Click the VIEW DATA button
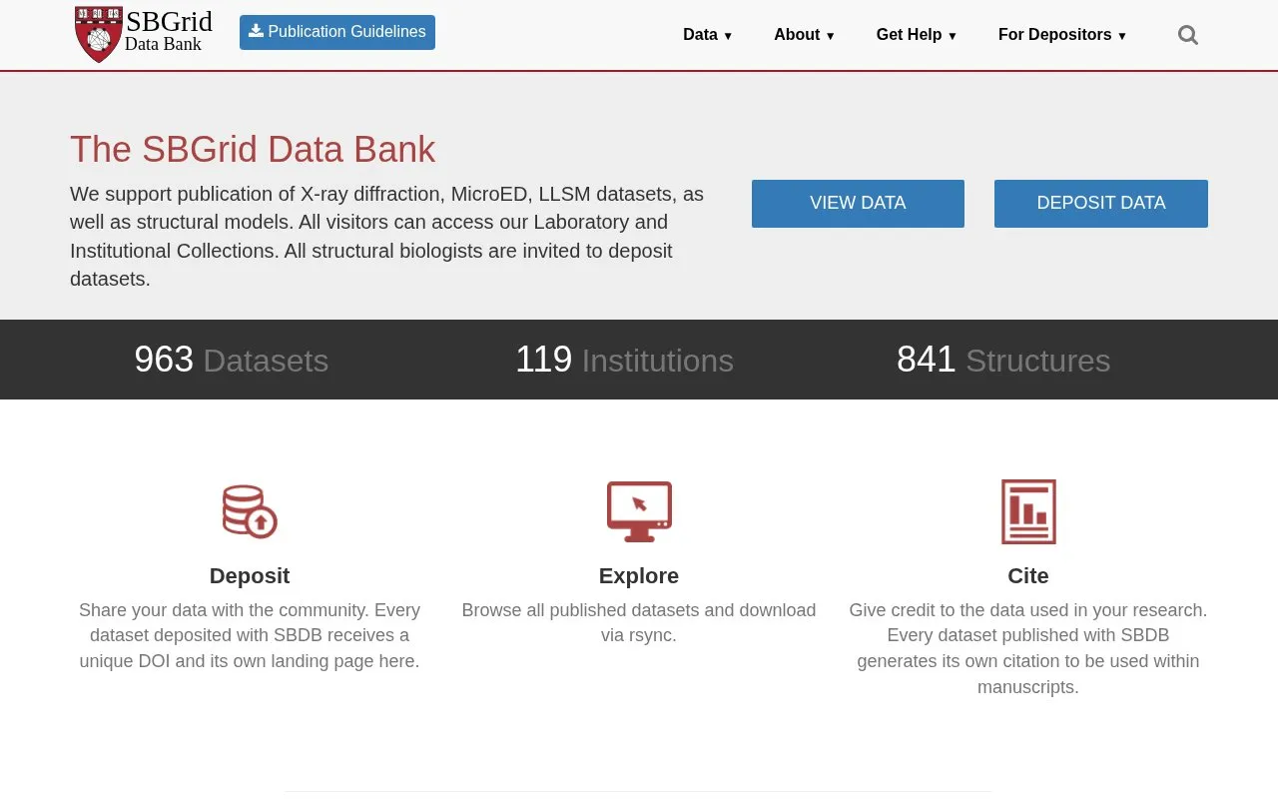The height and width of the screenshot is (799, 1278). [x=858, y=204]
